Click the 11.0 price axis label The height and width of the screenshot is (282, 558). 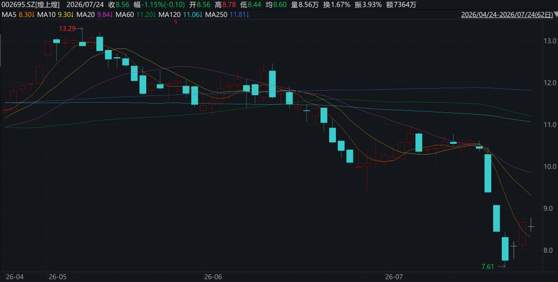(x=550, y=125)
